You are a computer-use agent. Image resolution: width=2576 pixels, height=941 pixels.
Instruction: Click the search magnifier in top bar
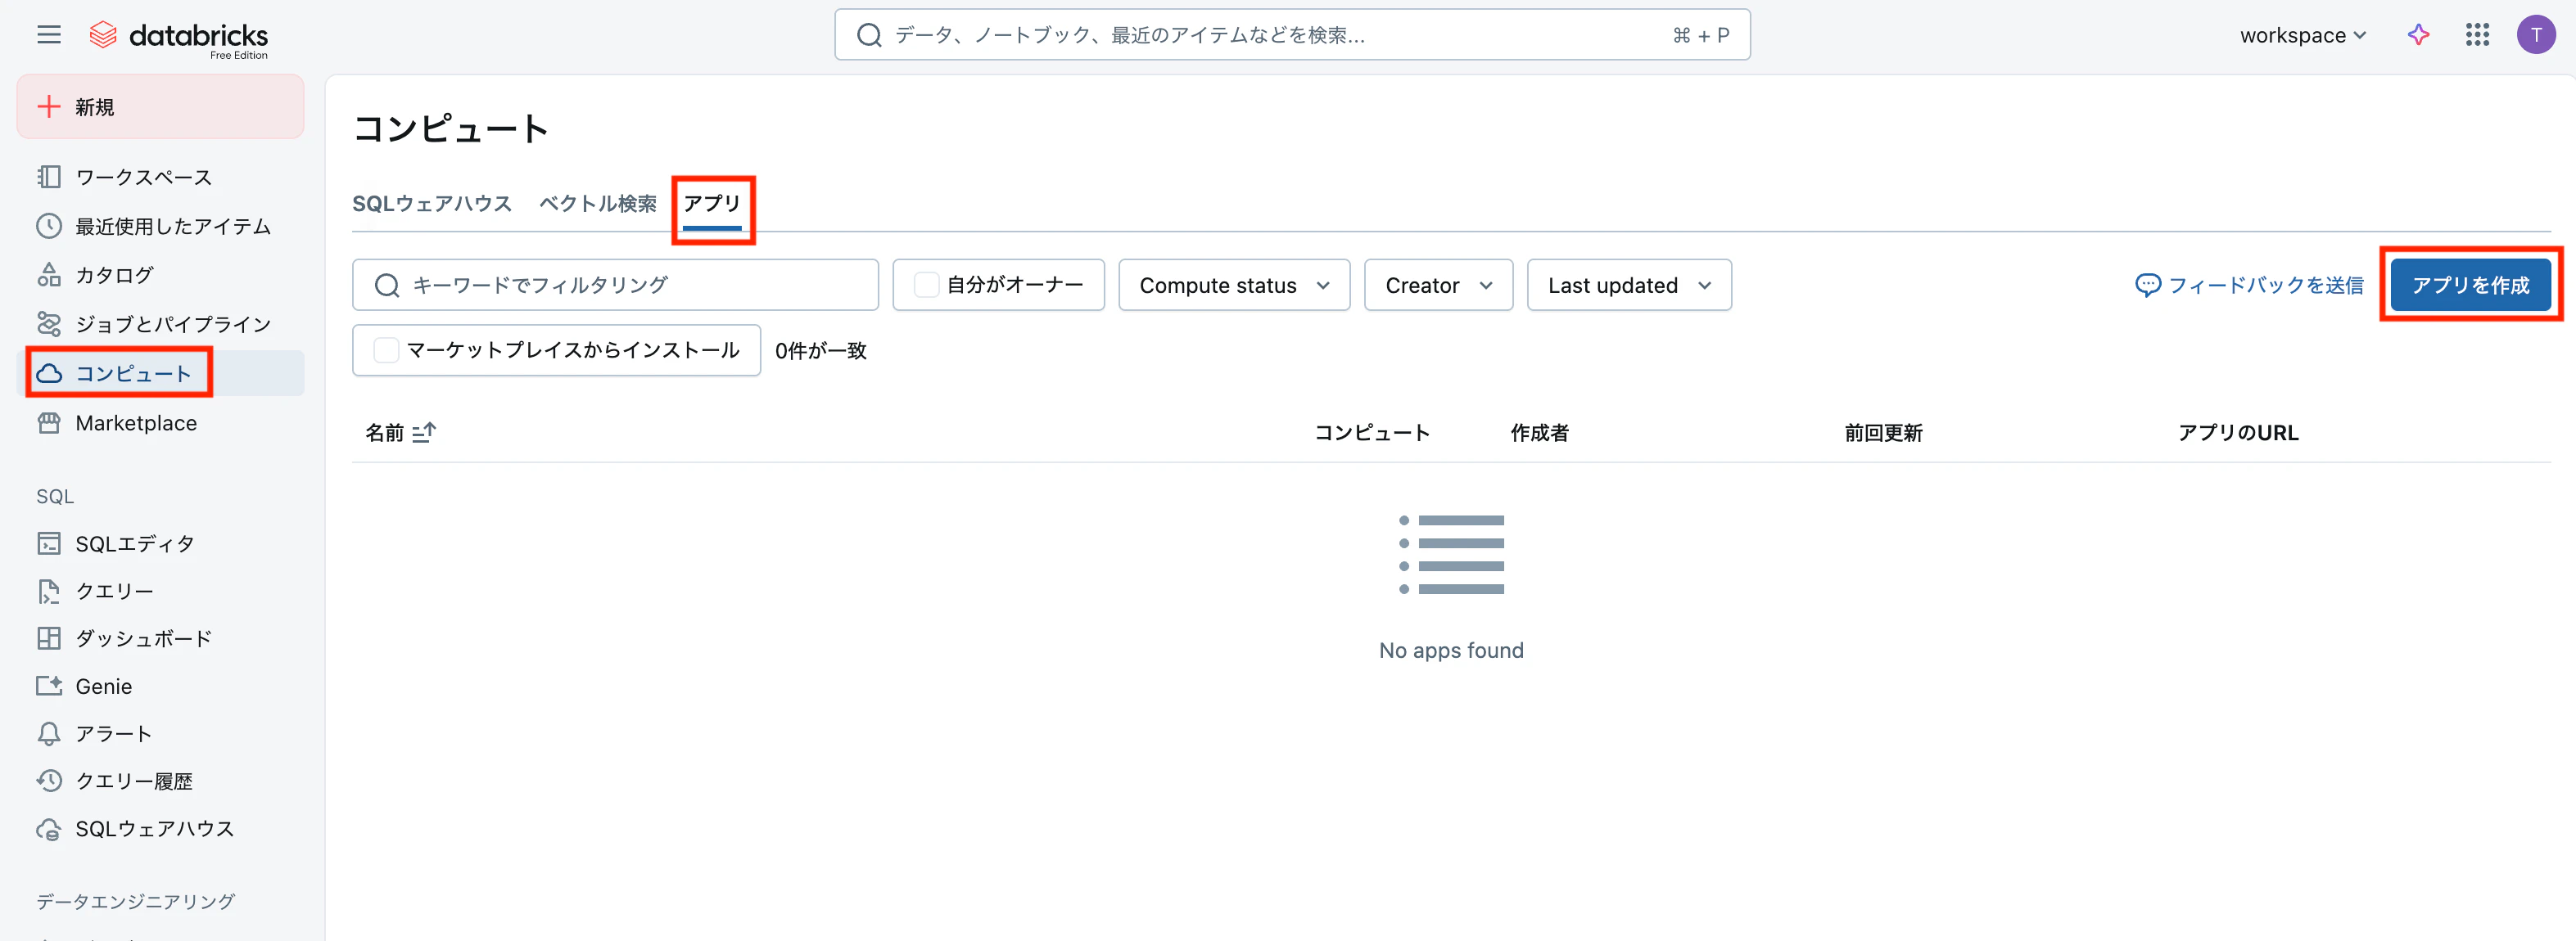[869, 35]
